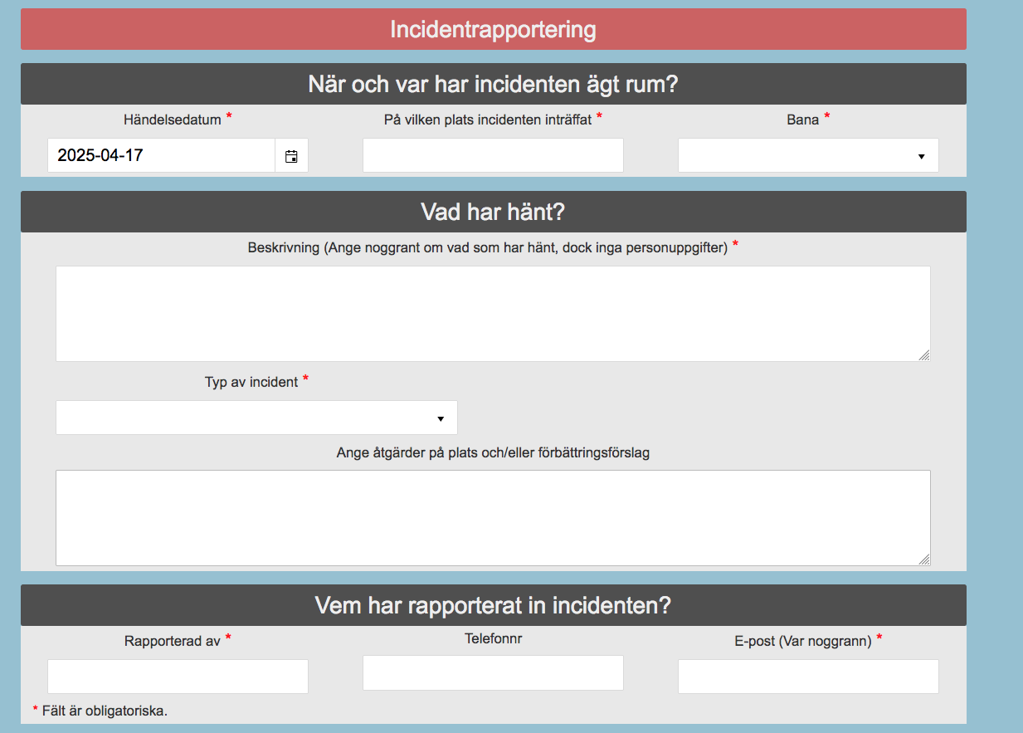
Task: Click the red Incidentrapportering title banner
Action: tap(493, 30)
